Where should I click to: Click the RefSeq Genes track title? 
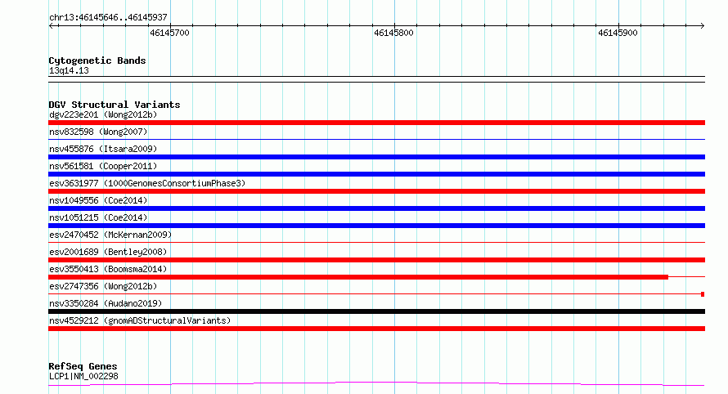[x=83, y=366]
